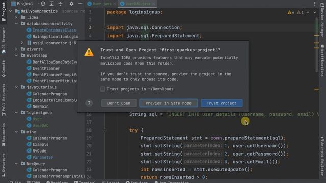Select CalendarProgramprIntAll class file
This screenshot has height=183, width=326.
(x=56, y=176)
